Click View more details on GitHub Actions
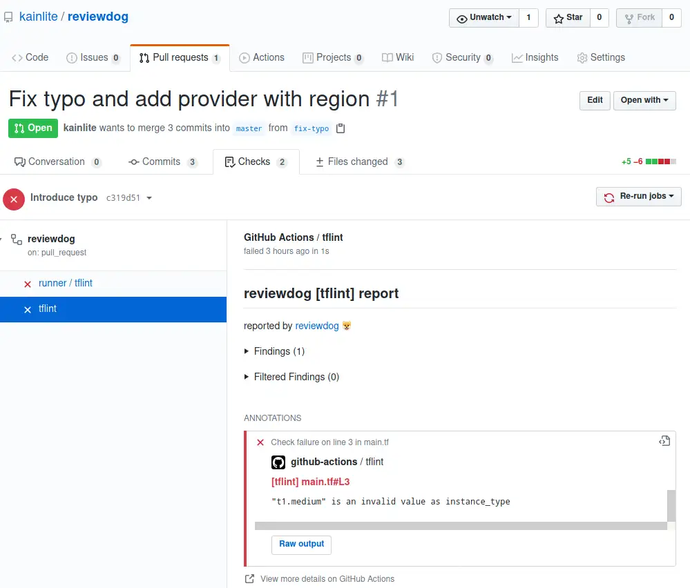This screenshot has width=690, height=588. (x=327, y=579)
